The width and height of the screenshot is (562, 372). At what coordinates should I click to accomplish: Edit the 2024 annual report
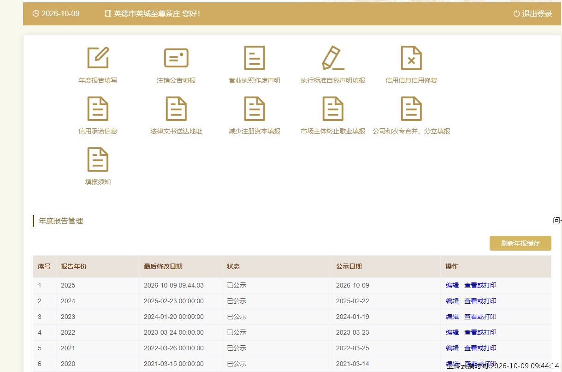click(452, 301)
